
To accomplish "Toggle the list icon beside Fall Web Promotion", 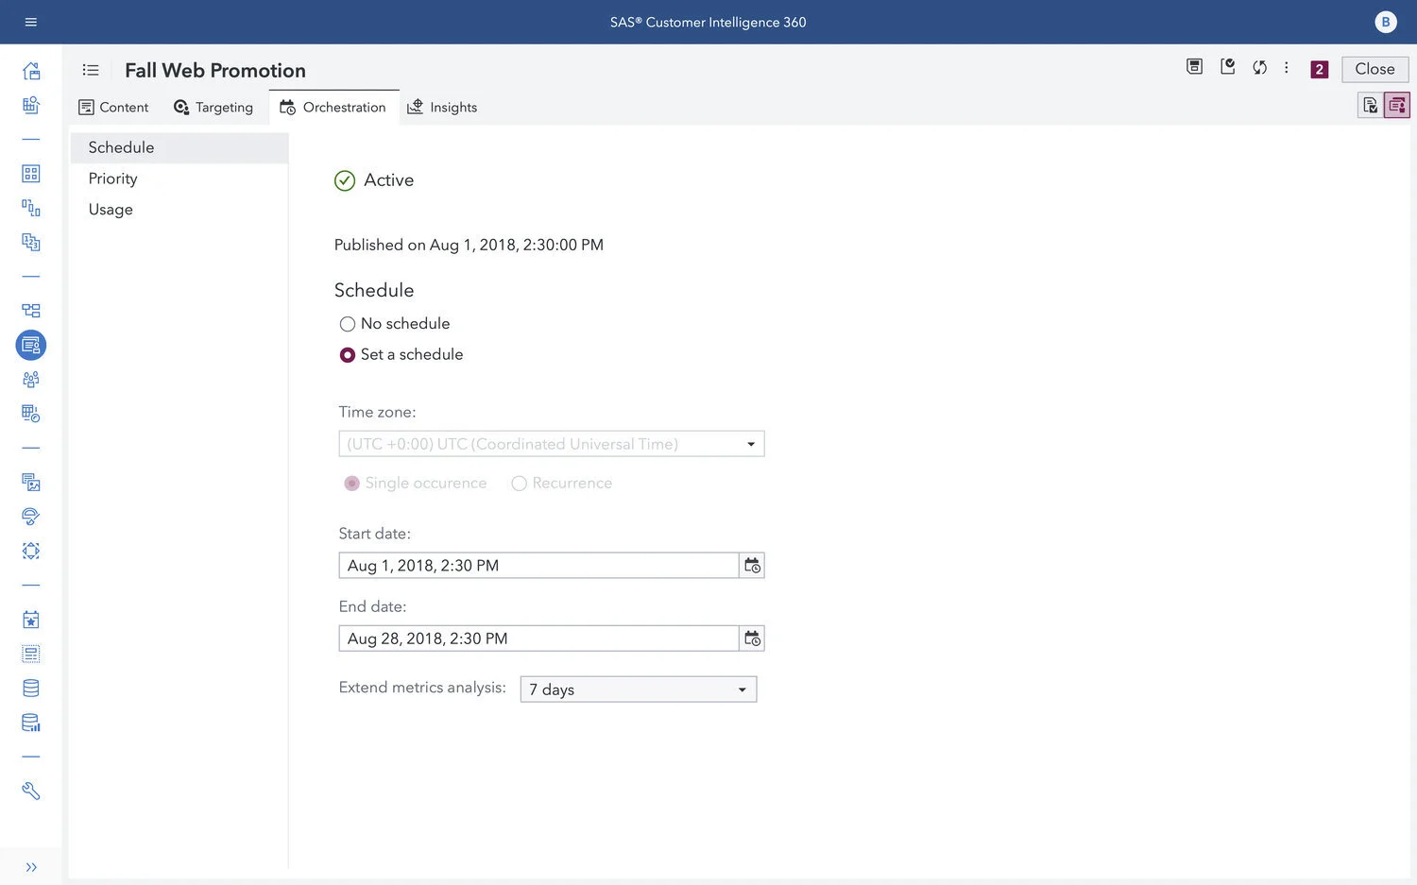I will click(x=91, y=70).
